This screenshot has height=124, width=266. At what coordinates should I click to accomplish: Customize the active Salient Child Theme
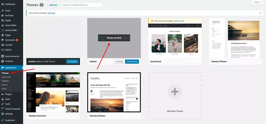point(72,62)
